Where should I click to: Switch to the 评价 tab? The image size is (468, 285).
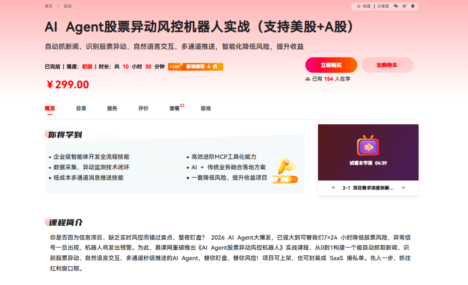click(x=143, y=109)
